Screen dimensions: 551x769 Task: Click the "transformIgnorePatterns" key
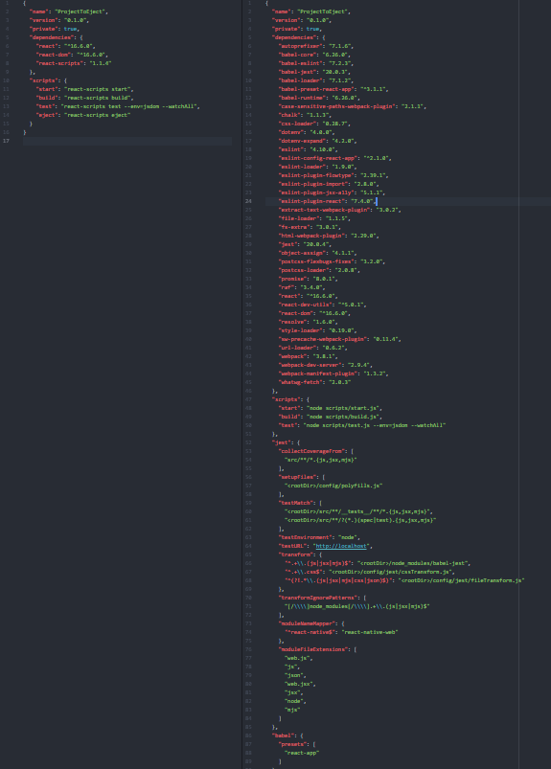[318, 598]
